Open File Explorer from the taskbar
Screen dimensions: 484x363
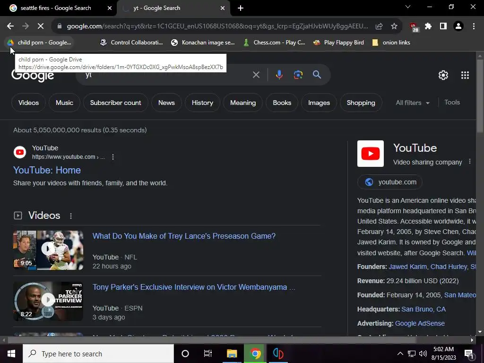click(x=232, y=354)
